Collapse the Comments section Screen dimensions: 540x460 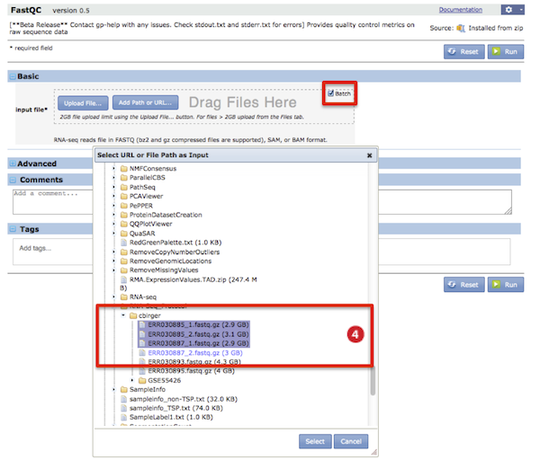[13, 181]
